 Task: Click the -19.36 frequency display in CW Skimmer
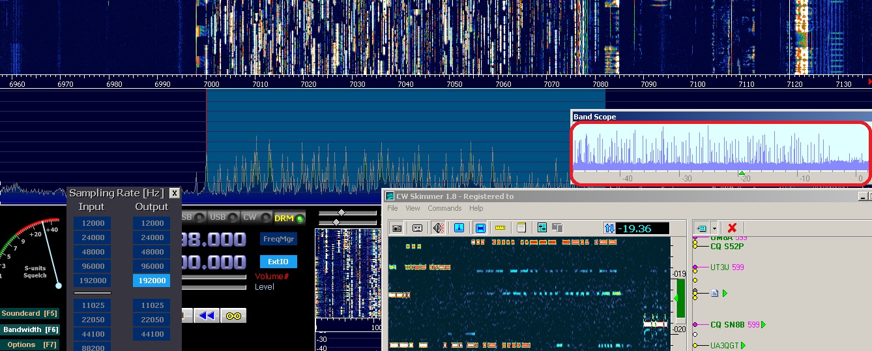(x=643, y=228)
